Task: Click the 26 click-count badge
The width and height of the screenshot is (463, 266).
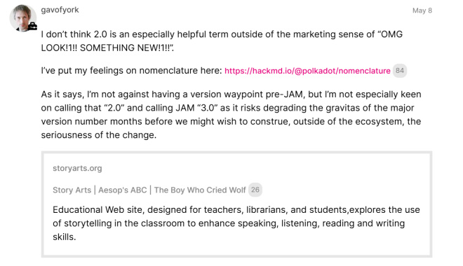Action: point(255,190)
